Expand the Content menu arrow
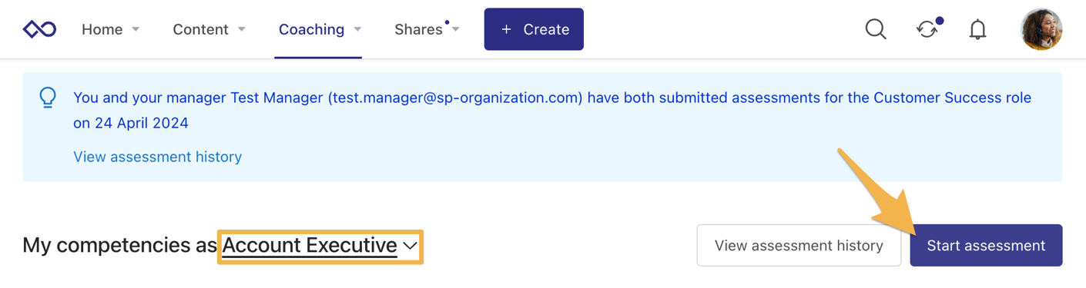Image resolution: width=1086 pixels, height=288 pixels. 241,29
